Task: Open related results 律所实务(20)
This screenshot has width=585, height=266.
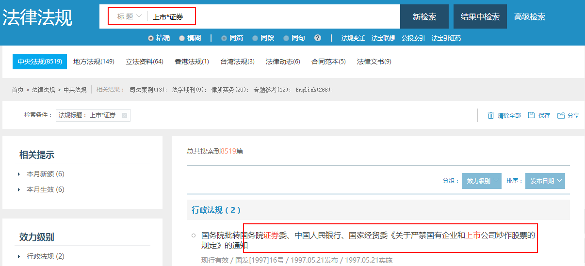Action: click(x=230, y=90)
